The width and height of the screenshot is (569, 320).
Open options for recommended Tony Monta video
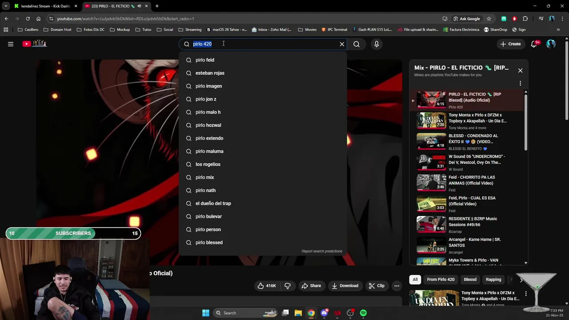pyautogui.click(x=526, y=294)
